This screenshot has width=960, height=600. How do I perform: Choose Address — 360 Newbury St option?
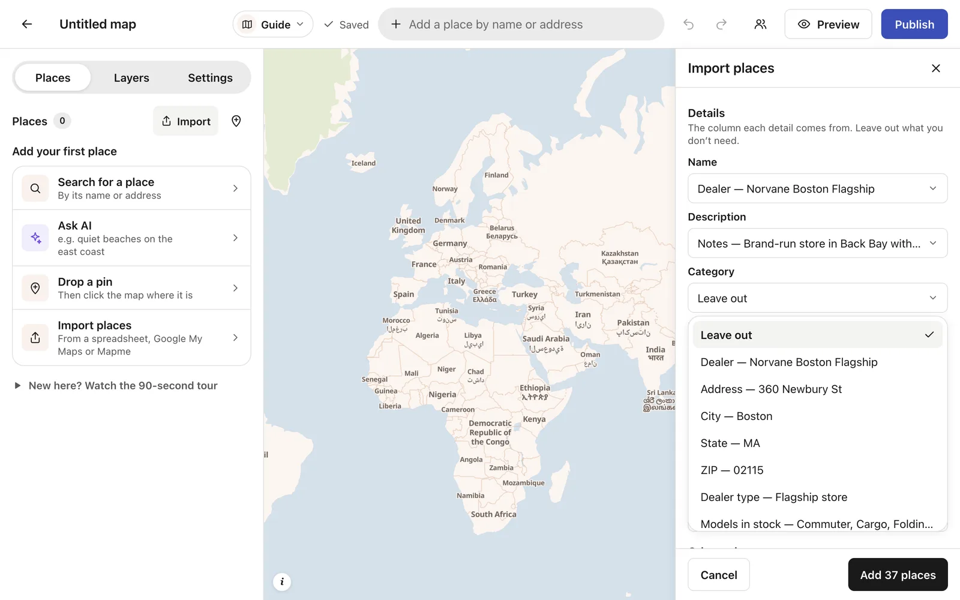pyautogui.click(x=818, y=389)
